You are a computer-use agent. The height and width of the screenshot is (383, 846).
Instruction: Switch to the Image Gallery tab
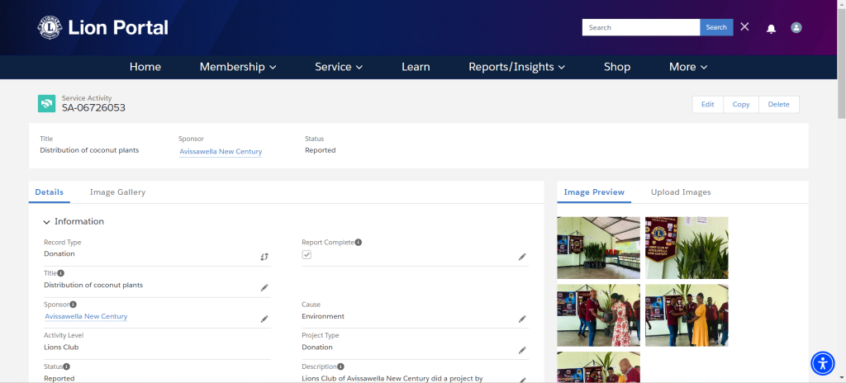117,192
